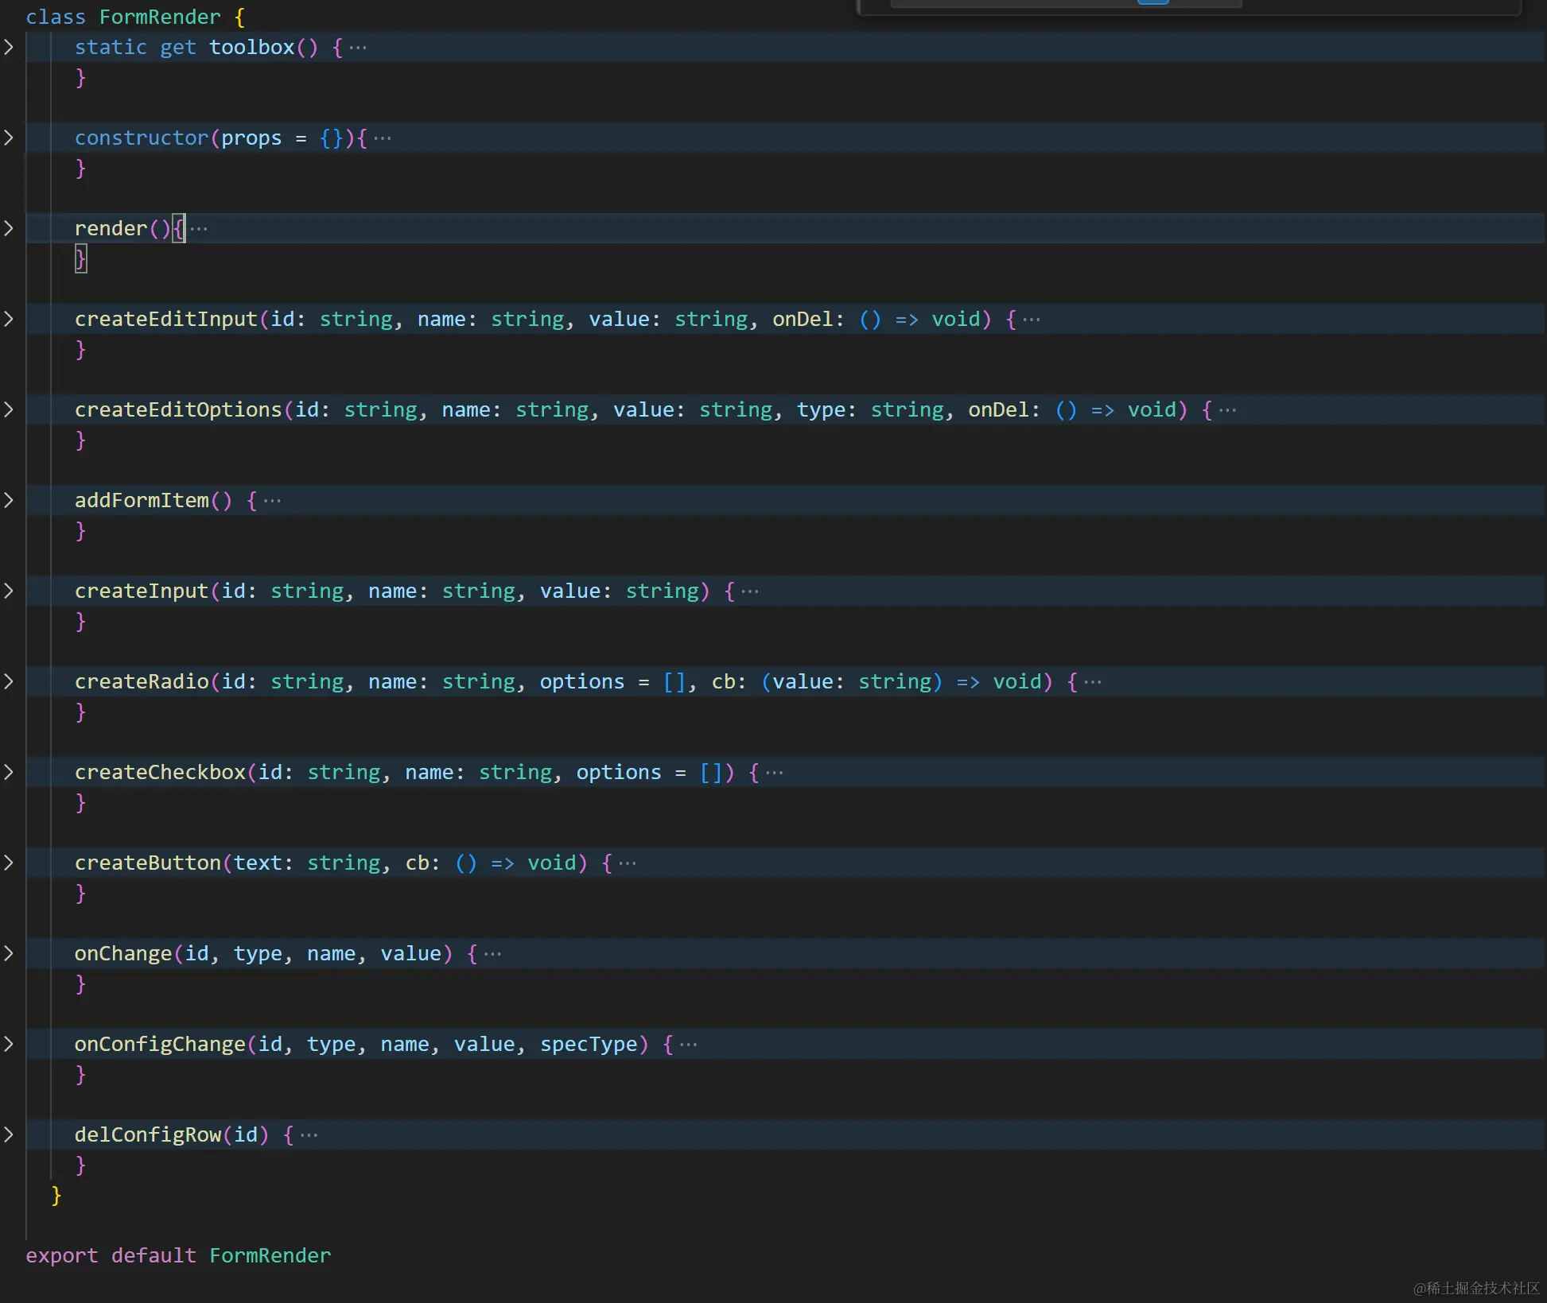Expand onConfigChange gutter chevron
Viewport: 1547px width, 1303px height.
[x=9, y=1044]
